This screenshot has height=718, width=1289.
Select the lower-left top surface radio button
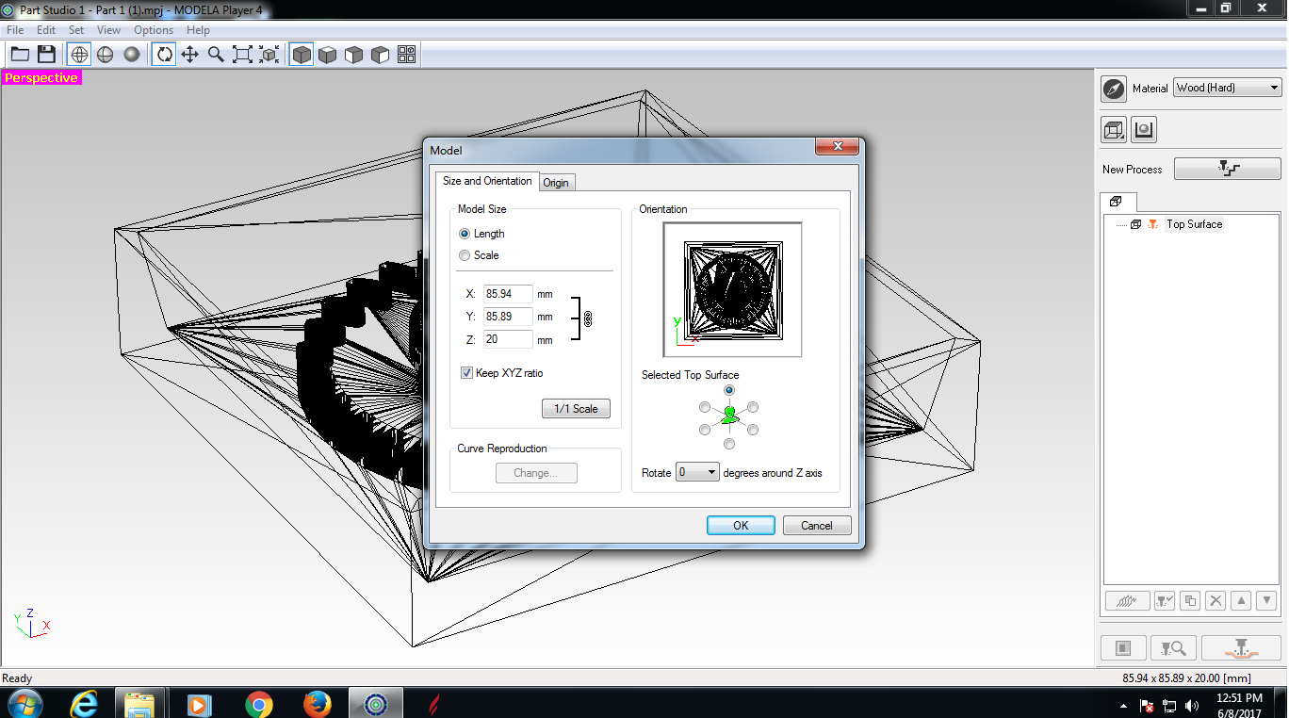(x=705, y=430)
